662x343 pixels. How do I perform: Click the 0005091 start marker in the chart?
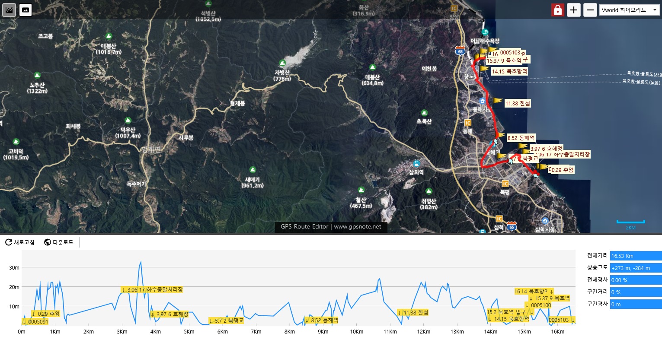click(35, 322)
